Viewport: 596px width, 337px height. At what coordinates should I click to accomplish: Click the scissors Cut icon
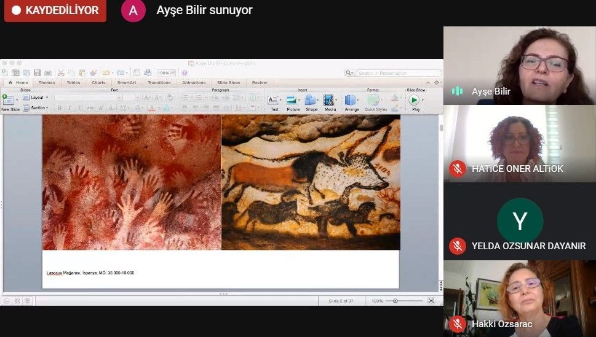(62, 72)
